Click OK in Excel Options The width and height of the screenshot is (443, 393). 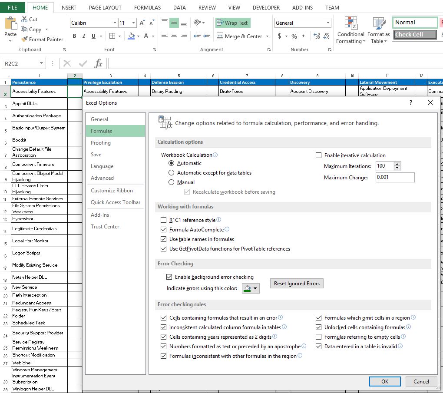pyautogui.click(x=385, y=381)
